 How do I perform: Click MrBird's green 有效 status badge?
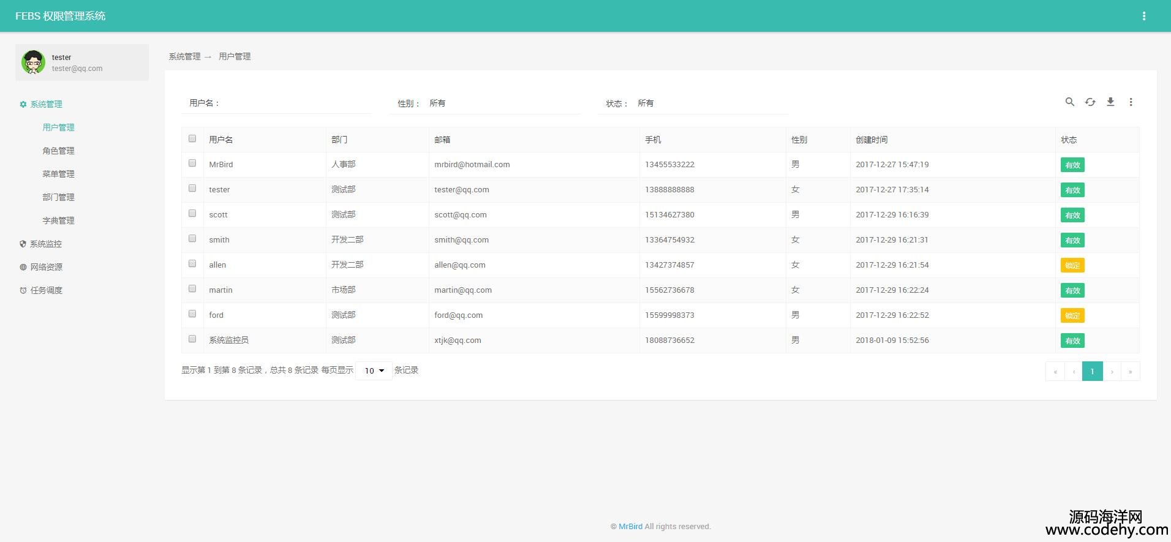point(1072,165)
